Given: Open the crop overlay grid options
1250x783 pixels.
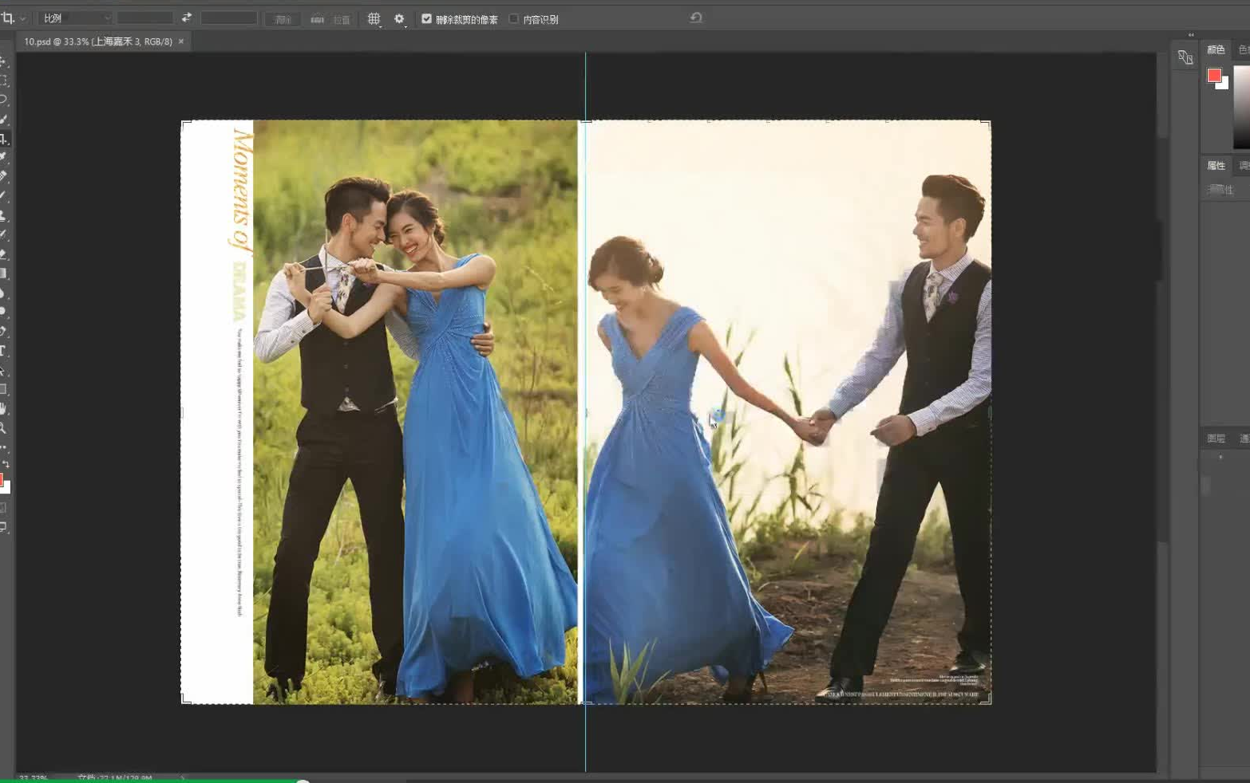Looking at the screenshot, I should click(x=374, y=19).
